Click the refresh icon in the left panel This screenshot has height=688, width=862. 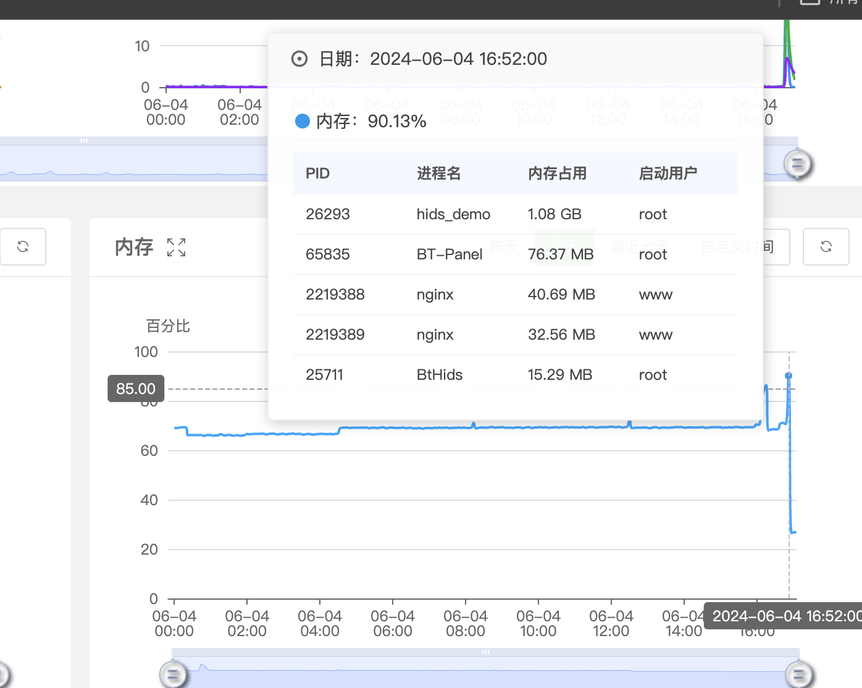(23, 247)
